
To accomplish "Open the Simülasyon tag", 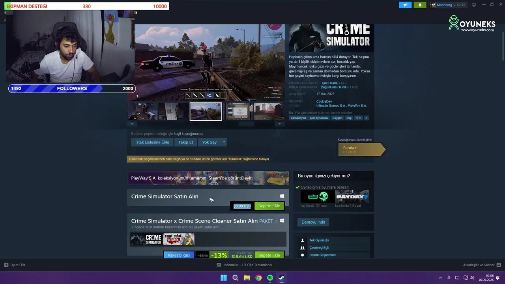I will tap(298, 118).
